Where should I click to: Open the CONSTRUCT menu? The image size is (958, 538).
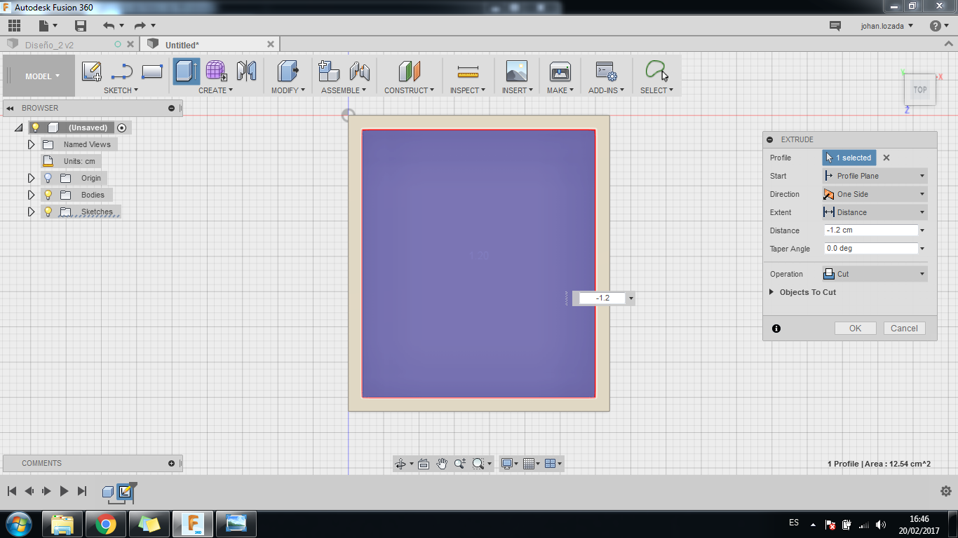(x=409, y=90)
